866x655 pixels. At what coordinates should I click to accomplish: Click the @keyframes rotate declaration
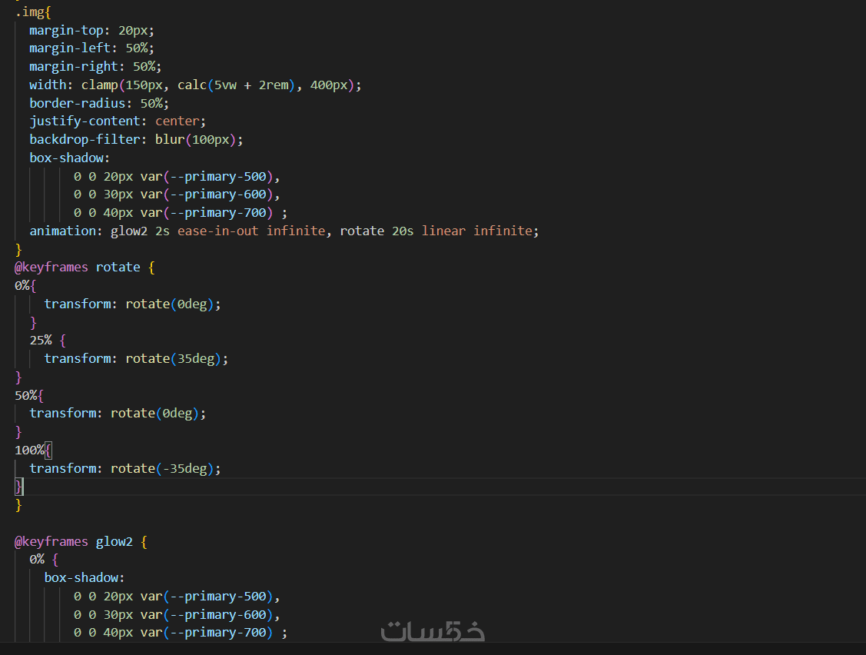click(85, 268)
